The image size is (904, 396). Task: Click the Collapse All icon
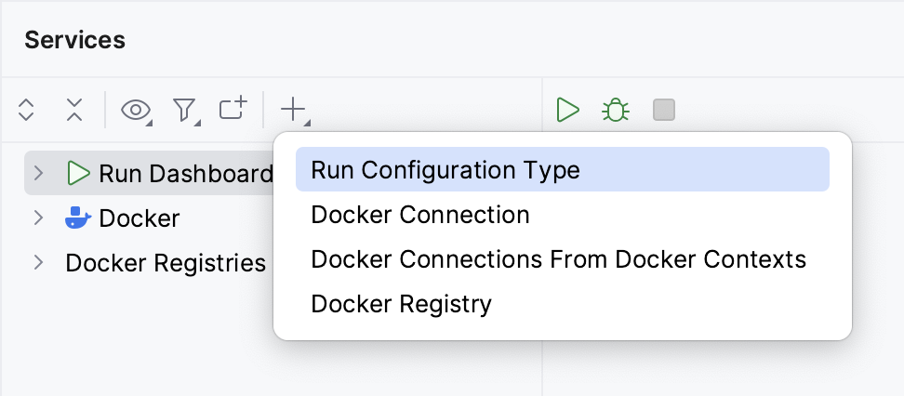(x=74, y=111)
